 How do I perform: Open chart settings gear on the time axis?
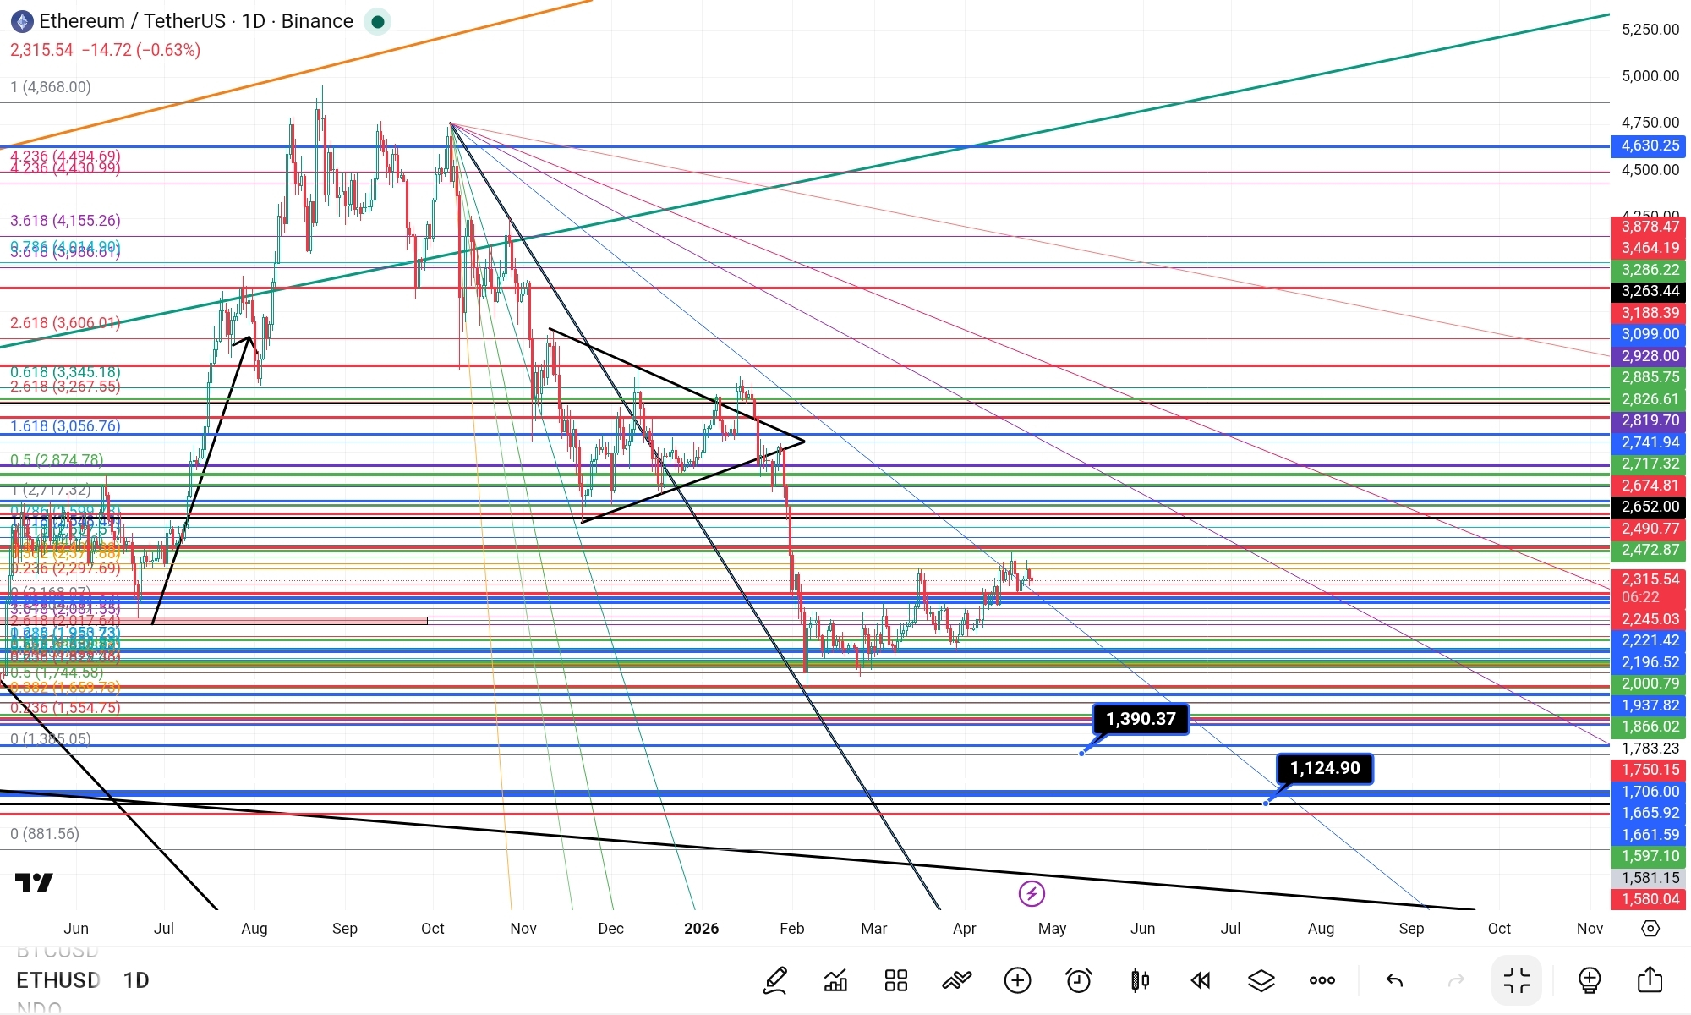[1650, 929]
